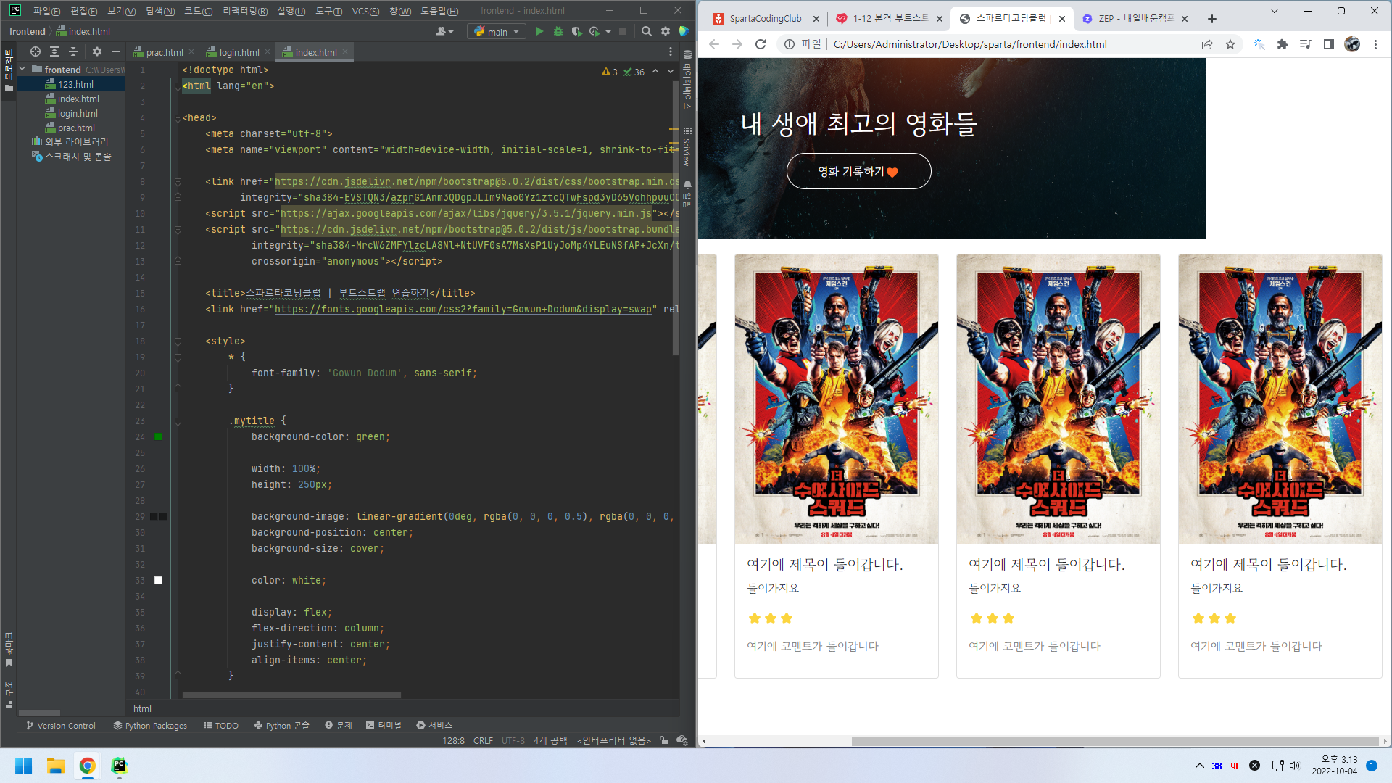Go to next highlighted error arrow
The width and height of the screenshot is (1392, 783).
671,72
